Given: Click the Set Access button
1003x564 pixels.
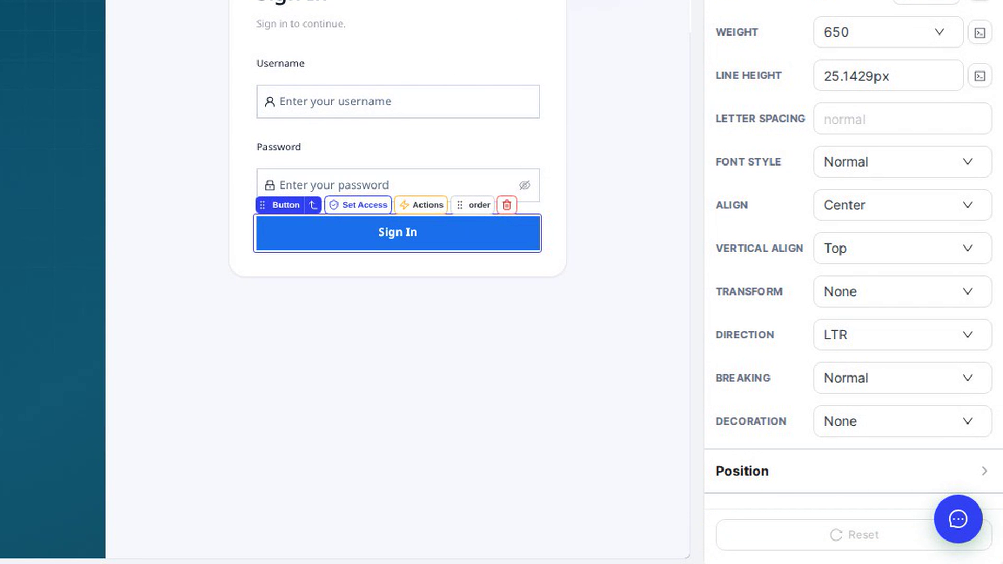Looking at the screenshot, I should (358, 205).
